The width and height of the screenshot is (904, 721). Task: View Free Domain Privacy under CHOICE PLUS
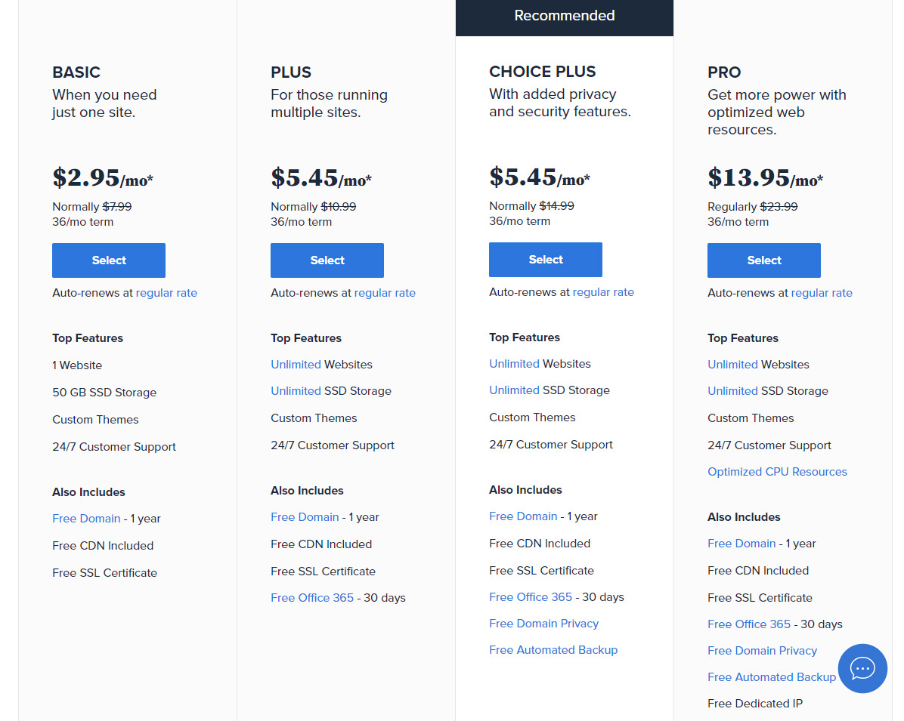pos(543,623)
